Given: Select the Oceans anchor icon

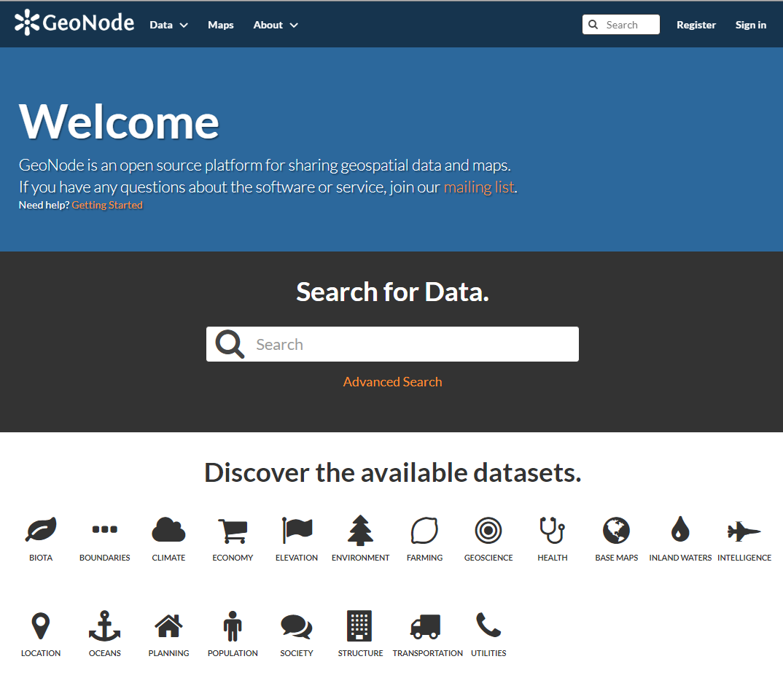Looking at the screenshot, I should 105,625.
